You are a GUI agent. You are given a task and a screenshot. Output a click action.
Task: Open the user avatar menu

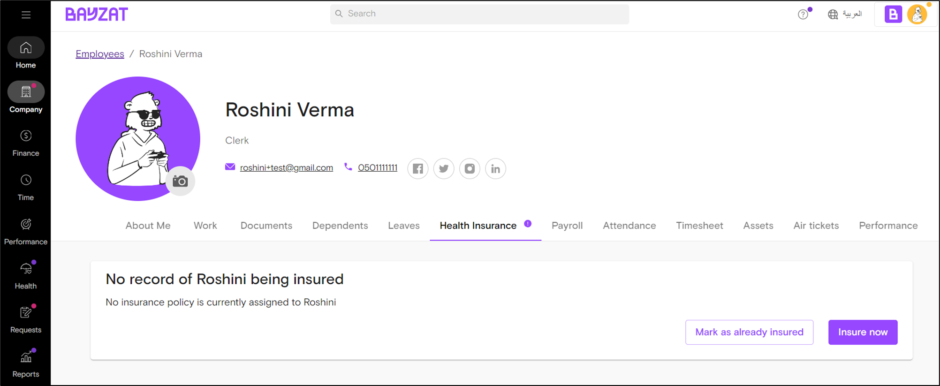click(x=917, y=14)
